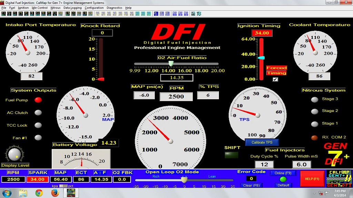Open the Diagnostics menu

(x=114, y=8)
